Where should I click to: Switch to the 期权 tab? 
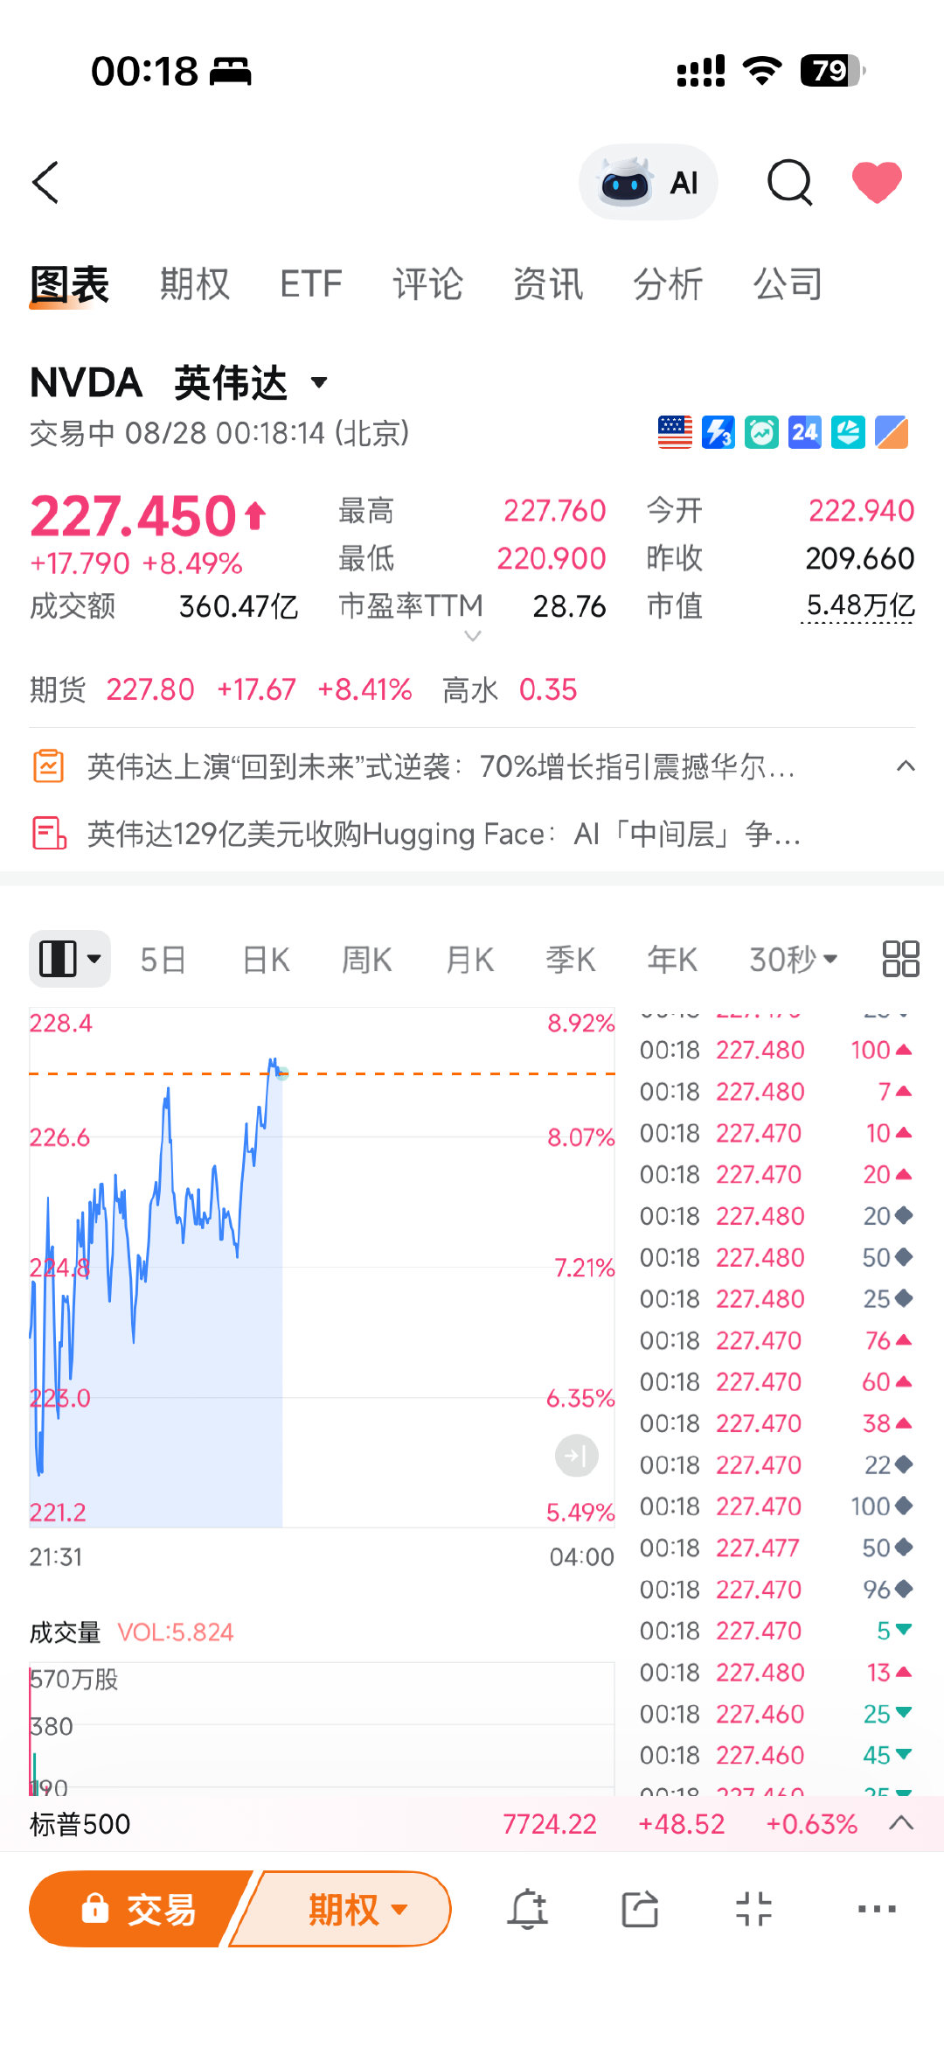click(x=194, y=284)
